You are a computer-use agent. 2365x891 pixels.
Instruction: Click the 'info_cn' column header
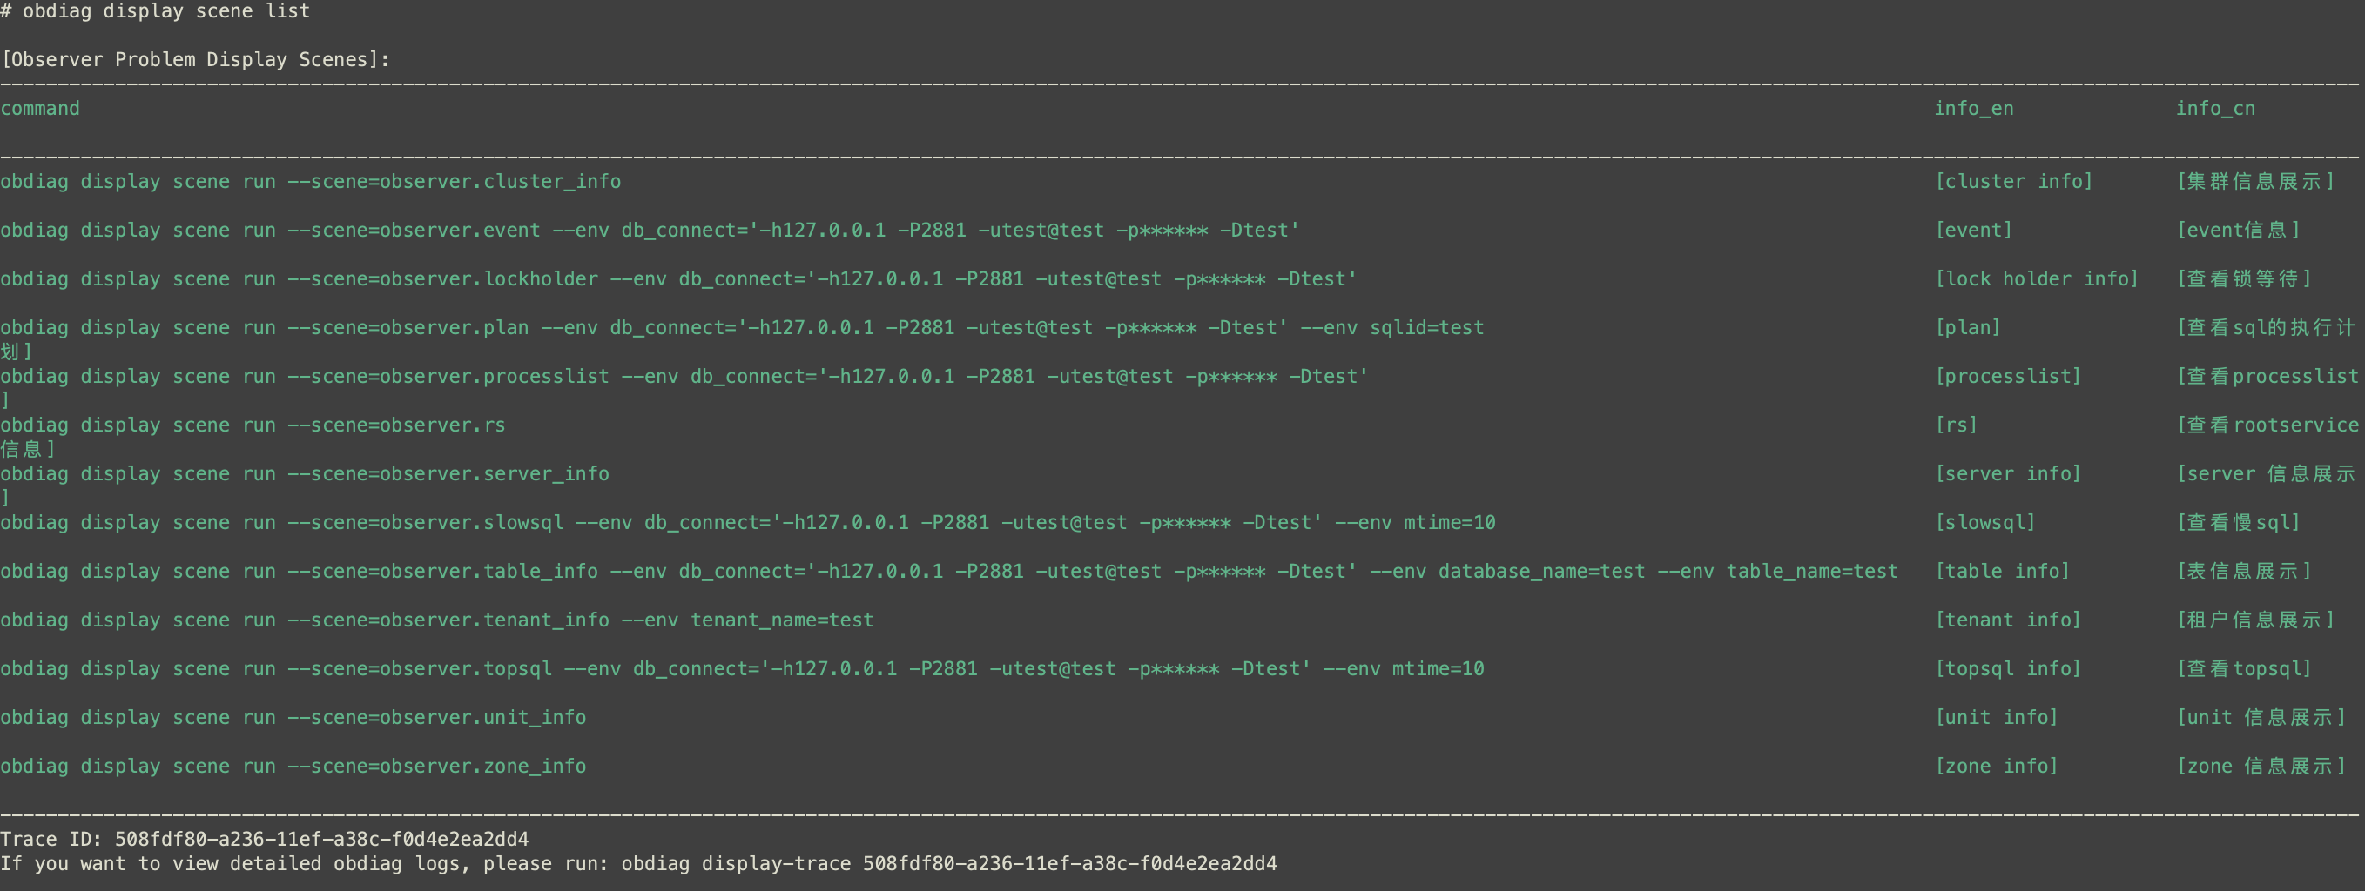tap(2214, 108)
